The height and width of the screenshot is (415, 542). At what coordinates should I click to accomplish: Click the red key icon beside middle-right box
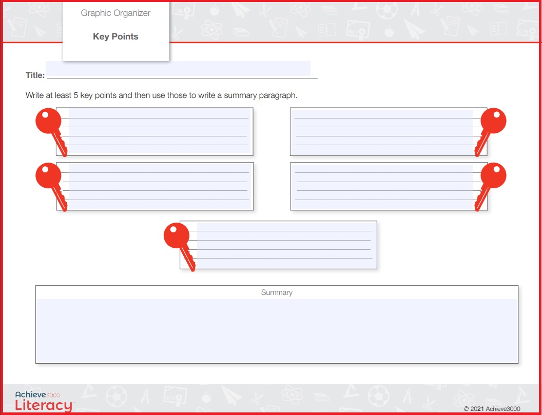coord(490,187)
